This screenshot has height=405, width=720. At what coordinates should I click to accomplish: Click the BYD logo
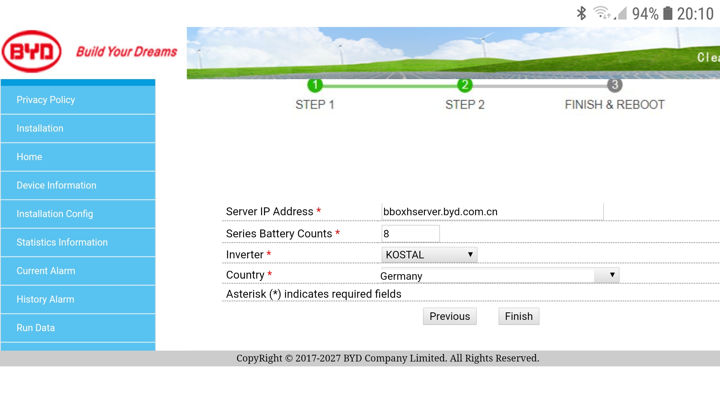coord(32,51)
